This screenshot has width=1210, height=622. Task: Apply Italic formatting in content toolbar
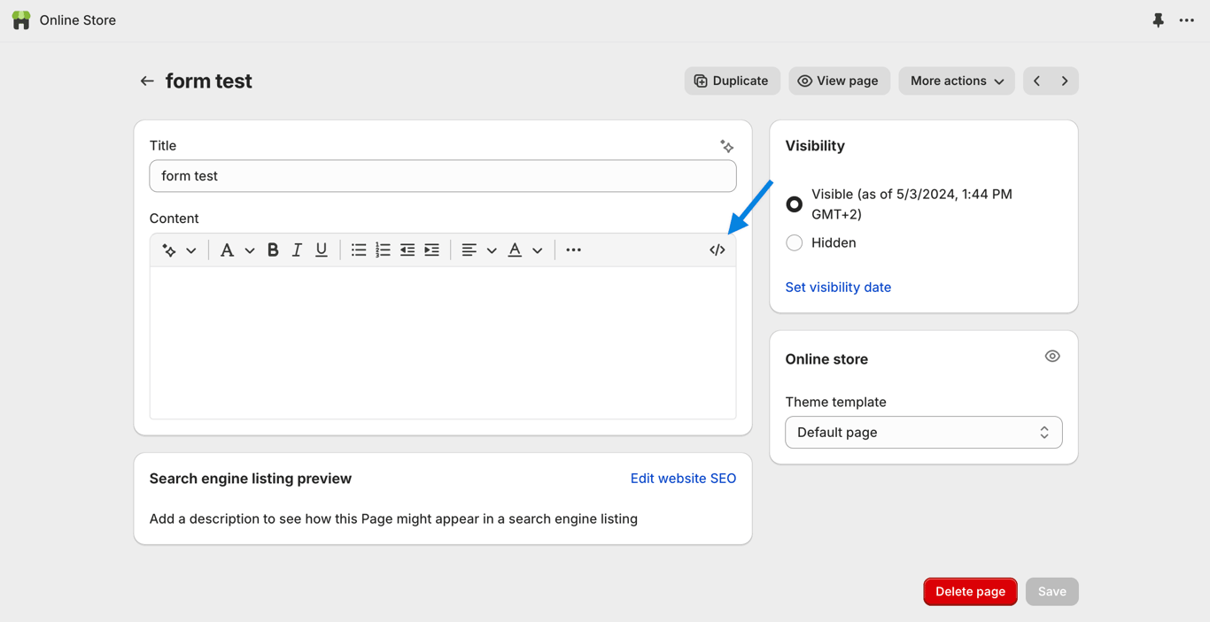(x=298, y=250)
